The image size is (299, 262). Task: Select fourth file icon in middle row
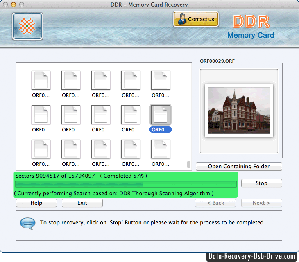pos(131,115)
